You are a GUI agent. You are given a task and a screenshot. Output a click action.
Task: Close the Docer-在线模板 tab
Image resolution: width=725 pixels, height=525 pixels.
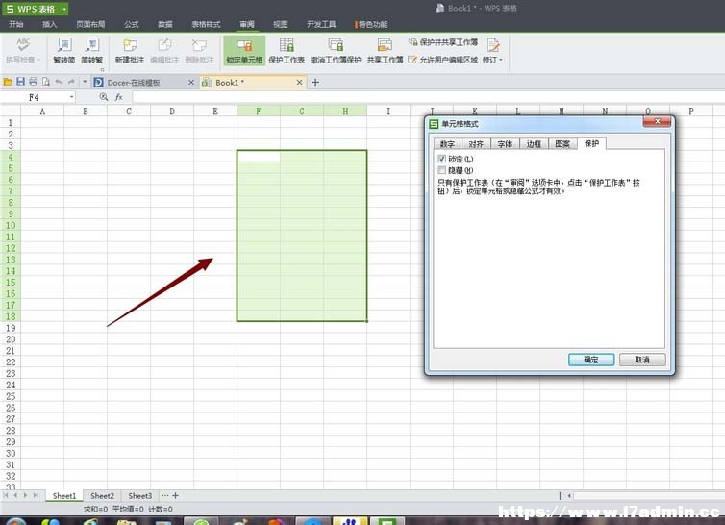[191, 83]
